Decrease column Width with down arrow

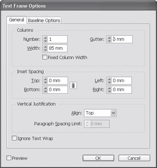point(45,50)
